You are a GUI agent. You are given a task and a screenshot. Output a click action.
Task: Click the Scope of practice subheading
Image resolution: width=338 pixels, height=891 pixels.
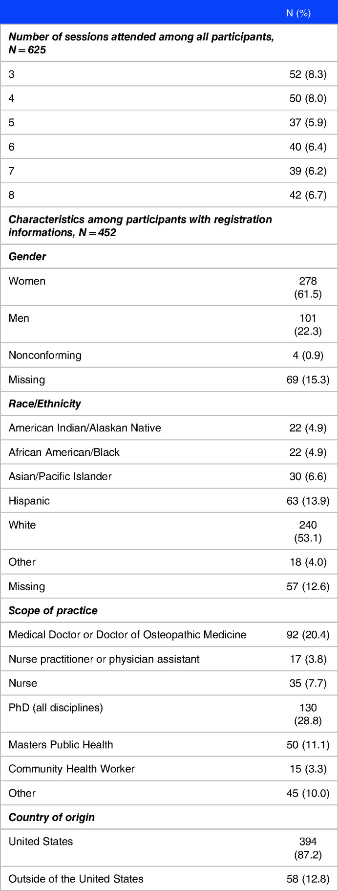(x=53, y=611)
